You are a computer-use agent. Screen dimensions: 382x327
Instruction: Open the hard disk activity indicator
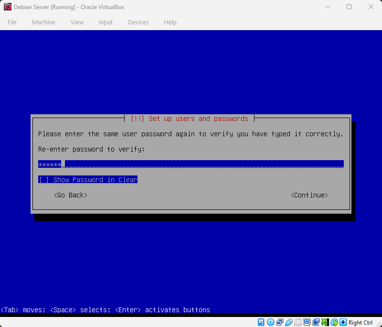click(261, 322)
